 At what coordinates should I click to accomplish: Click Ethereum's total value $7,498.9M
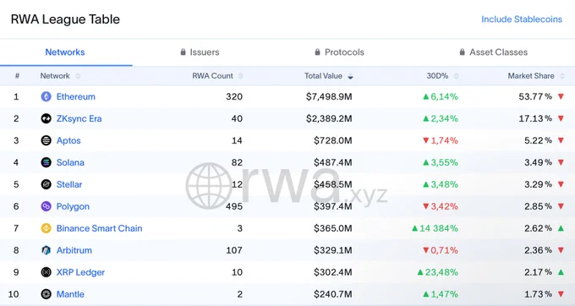[x=329, y=96]
